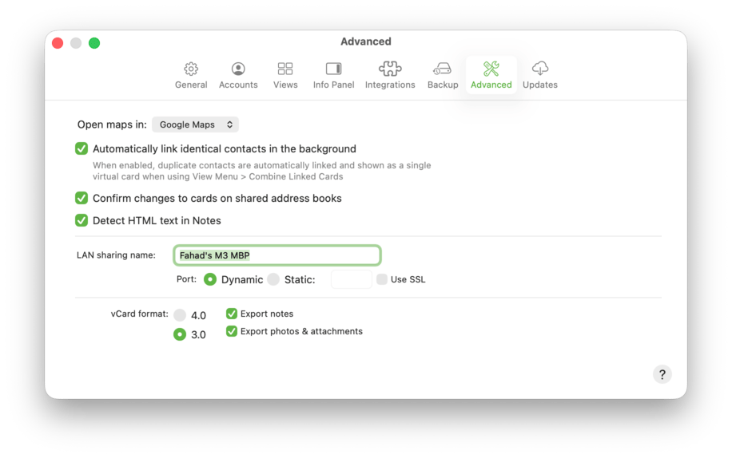
Task: Click the LAN sharing name text field
Action: point(276,255)
